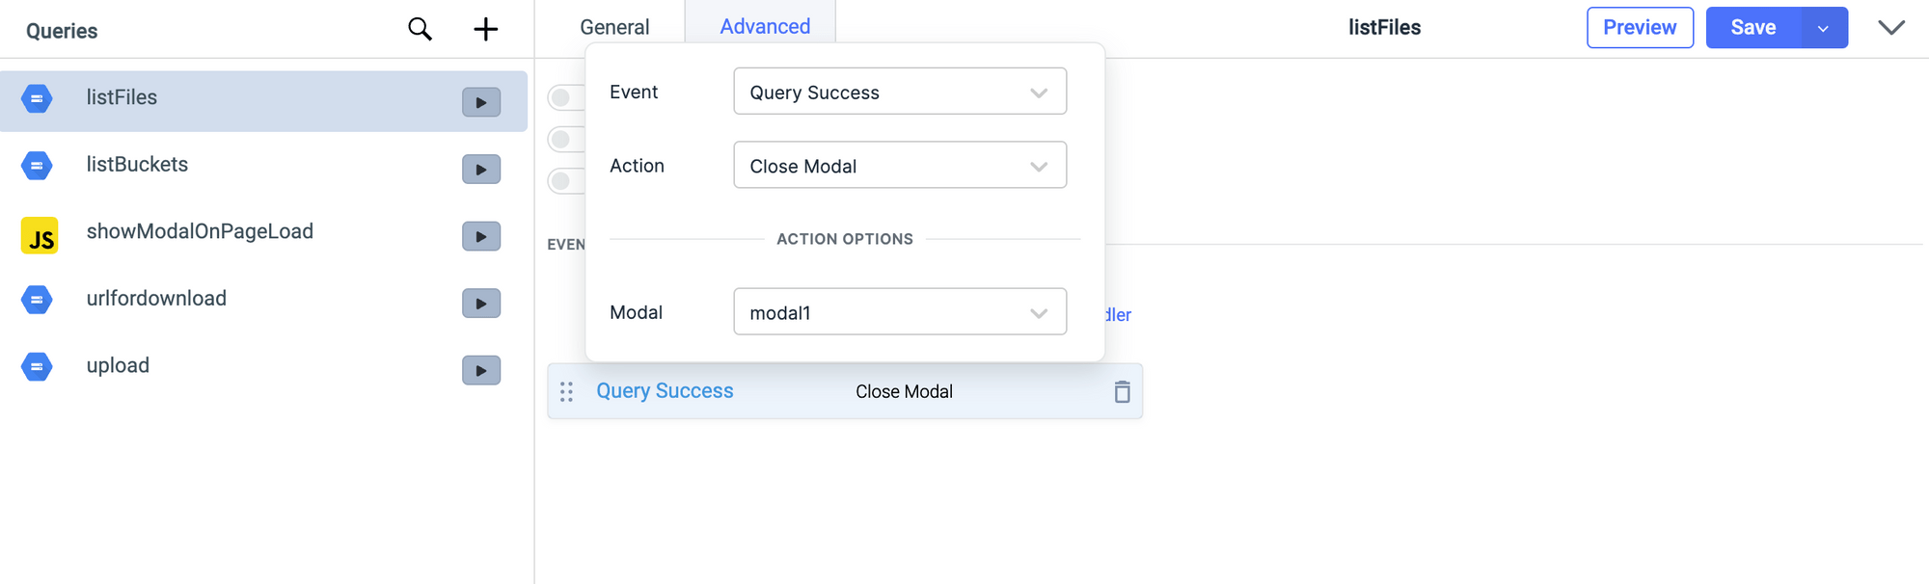1929x584 pixels.
Task: Preview the listFiles query
Action: [x=1640, y=27]
